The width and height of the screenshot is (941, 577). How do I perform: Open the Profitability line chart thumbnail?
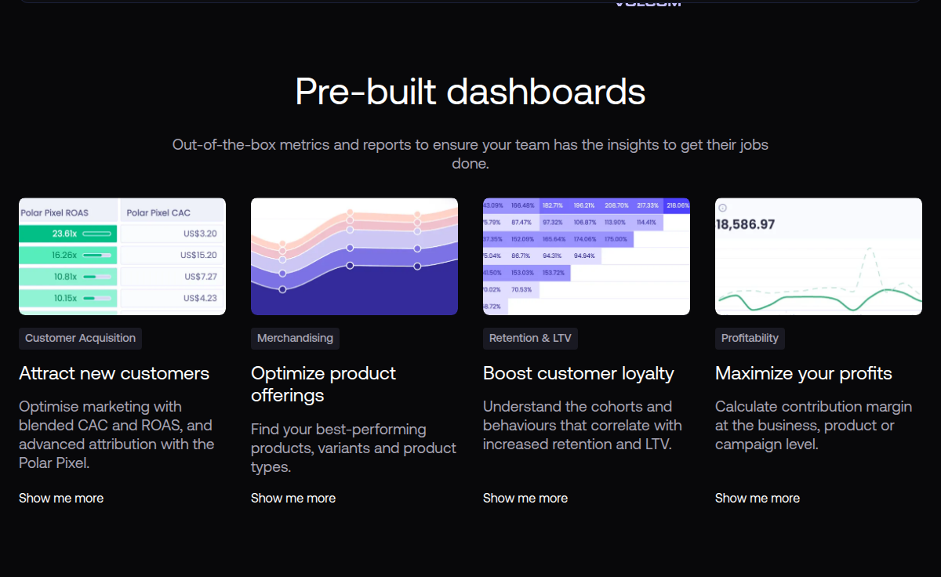[x=819, y=256]
